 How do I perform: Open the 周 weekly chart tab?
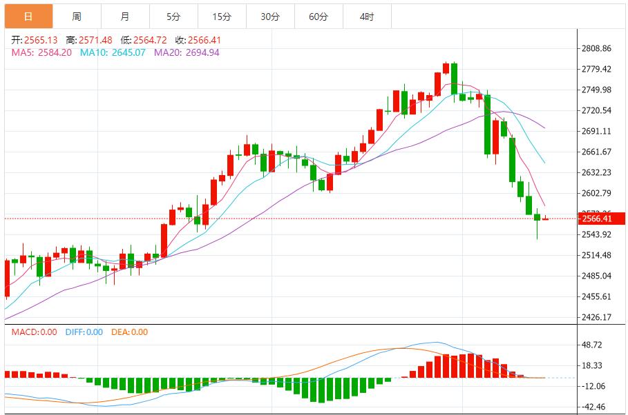coord(77,16)
